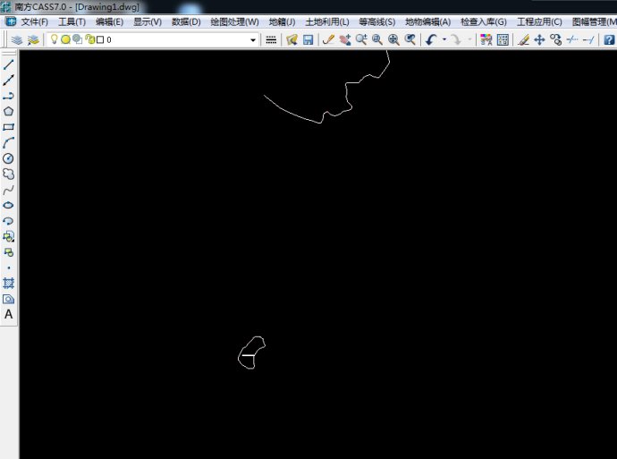The image size is (617, 459).
Task: Select the Rectangle tool
Action: [x=9, y=127]
